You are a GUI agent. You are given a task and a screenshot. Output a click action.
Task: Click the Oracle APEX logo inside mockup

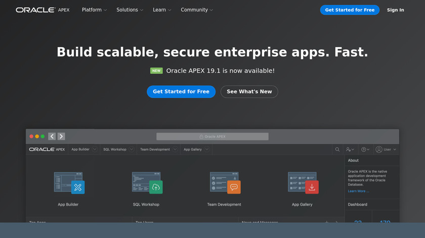pos(47,149)
